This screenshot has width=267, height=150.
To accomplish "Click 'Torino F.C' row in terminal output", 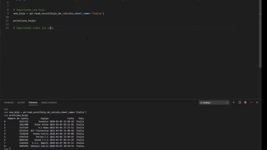I will [44, 137].
